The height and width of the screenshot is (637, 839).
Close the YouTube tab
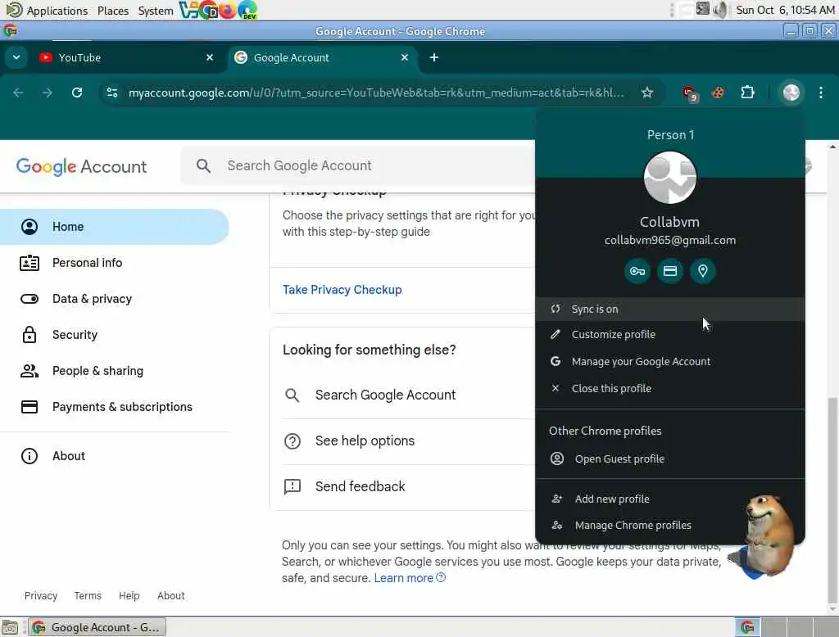210,57
